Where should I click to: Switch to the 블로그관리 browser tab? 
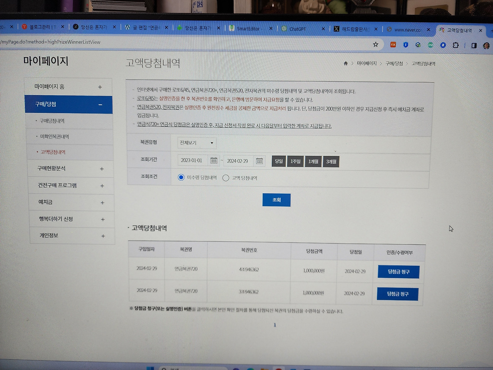coord(42,27)
